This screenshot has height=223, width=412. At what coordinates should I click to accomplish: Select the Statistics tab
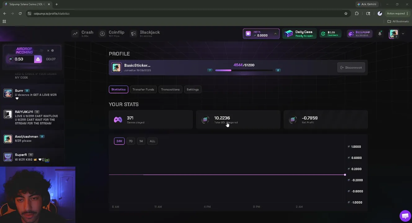118,90
